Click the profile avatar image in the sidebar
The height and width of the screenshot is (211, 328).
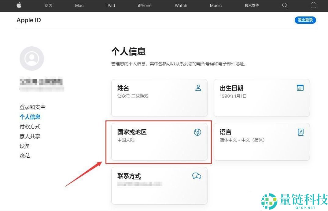click(32, 58)
